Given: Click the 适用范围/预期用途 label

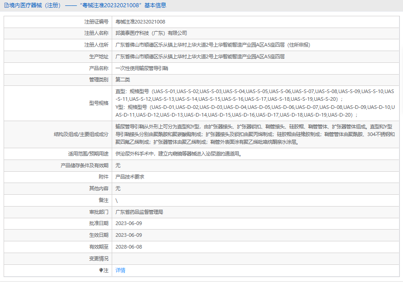Looking at the screenshot, I should (x=88, y=154).
